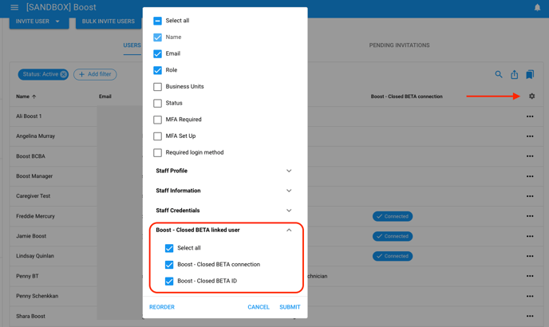Enable the MFA Required checkbox
549x327 pixels.
pyautogui.click(x=157, y=120)
